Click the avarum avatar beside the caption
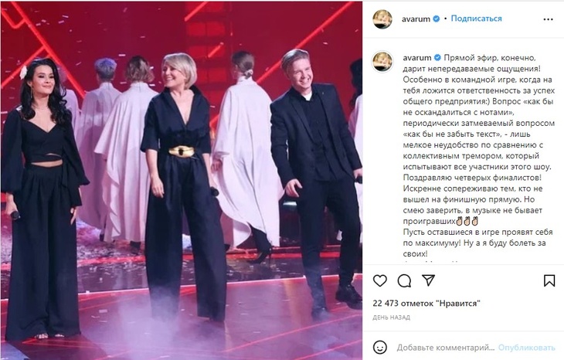This screenshot has height=360, width=564. click(x=382, y=61)
